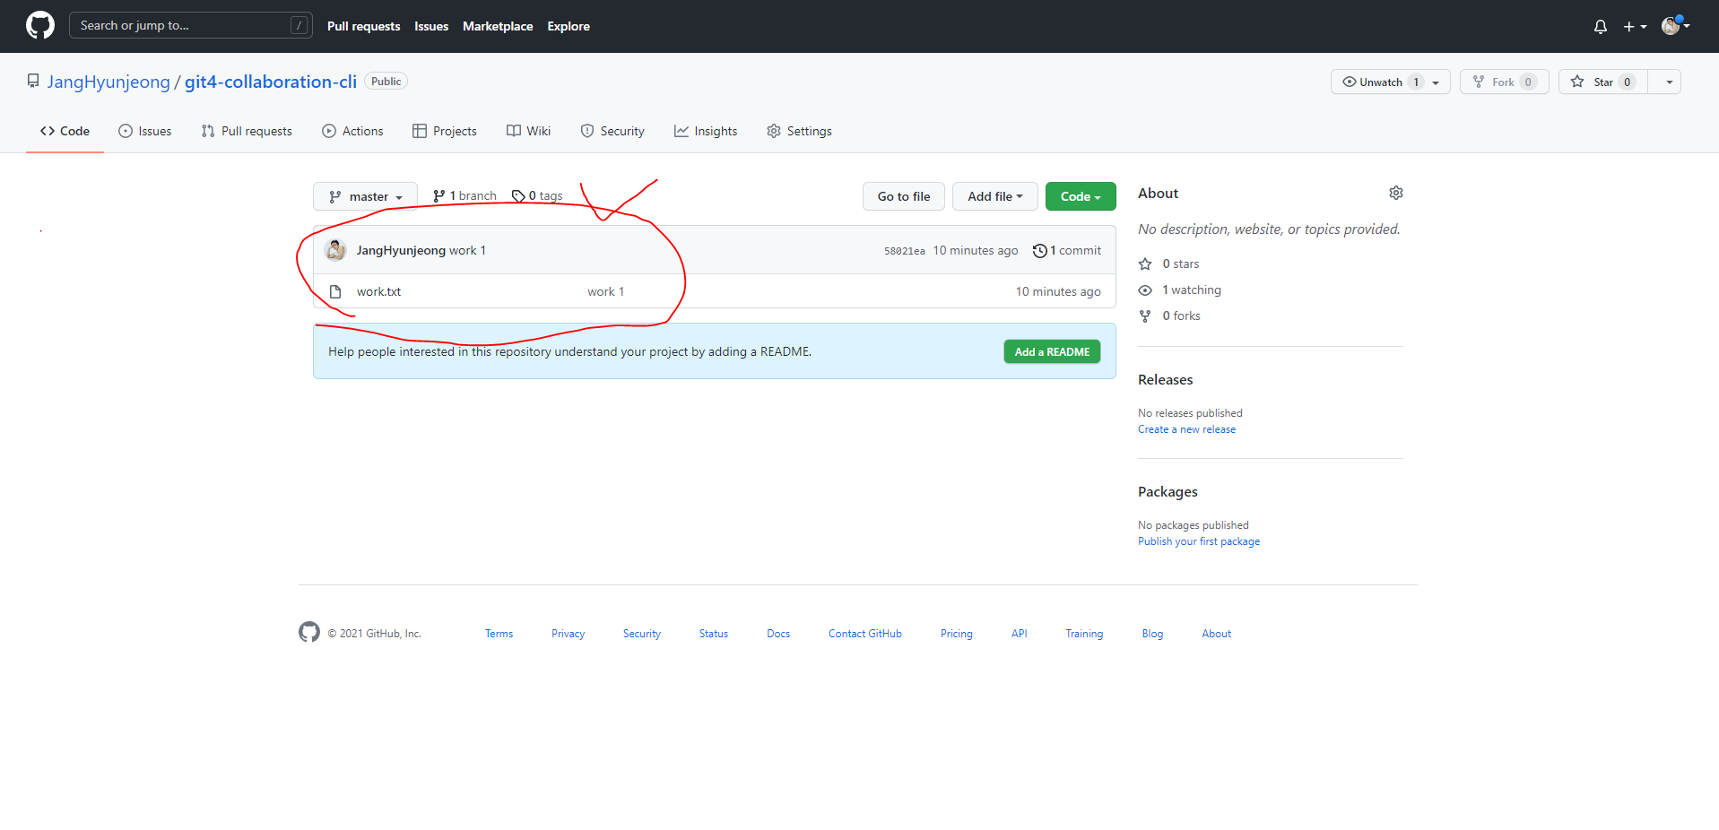Click the Add a README button
This screenshot has height=830, width=1719.
pyautogui.click(x=1052, y=351)
